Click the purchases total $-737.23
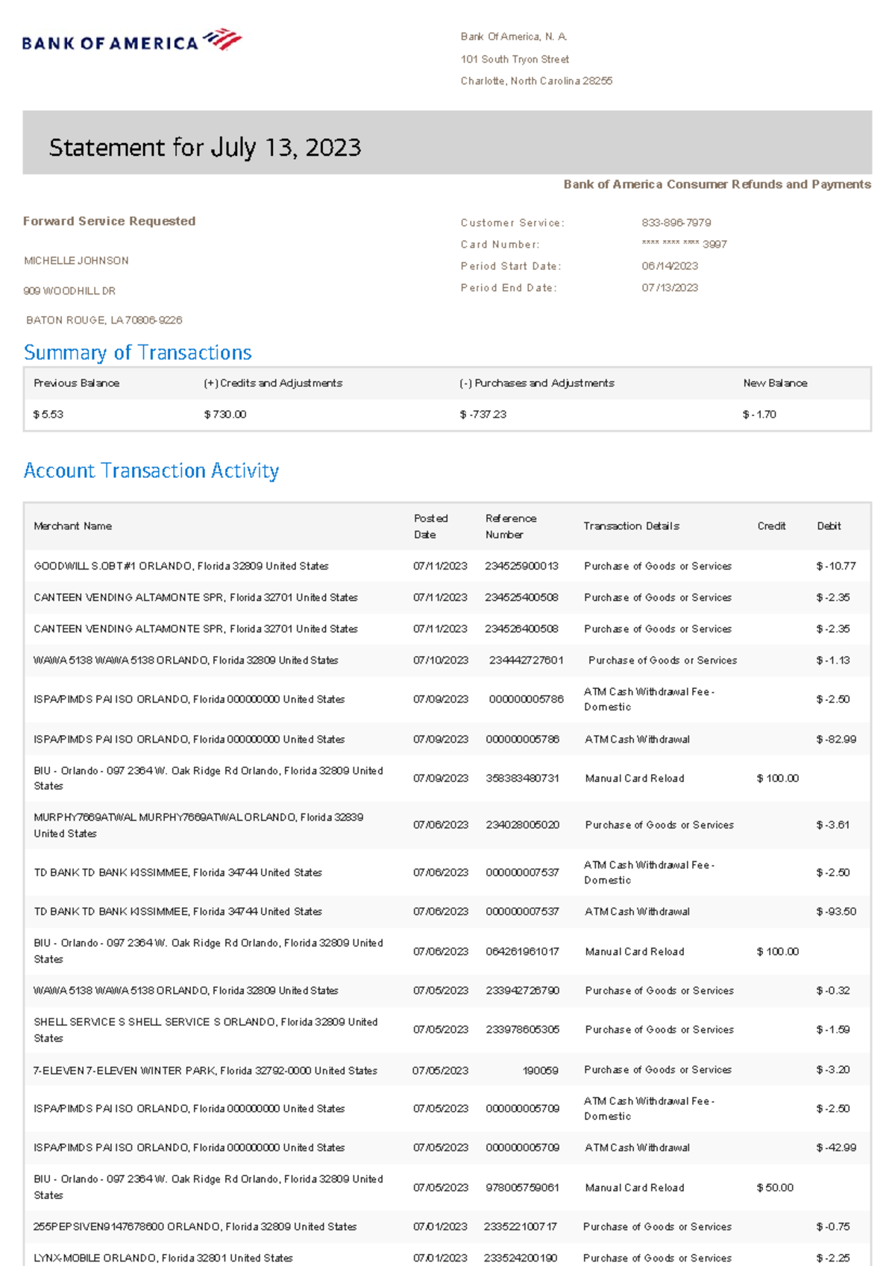 483,415
